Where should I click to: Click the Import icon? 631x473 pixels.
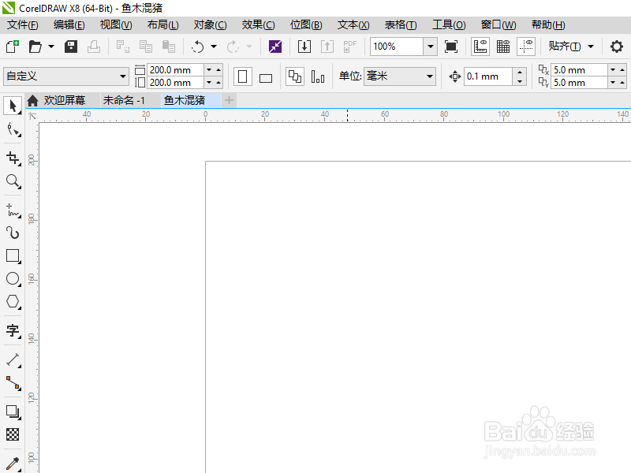point(304,47)
